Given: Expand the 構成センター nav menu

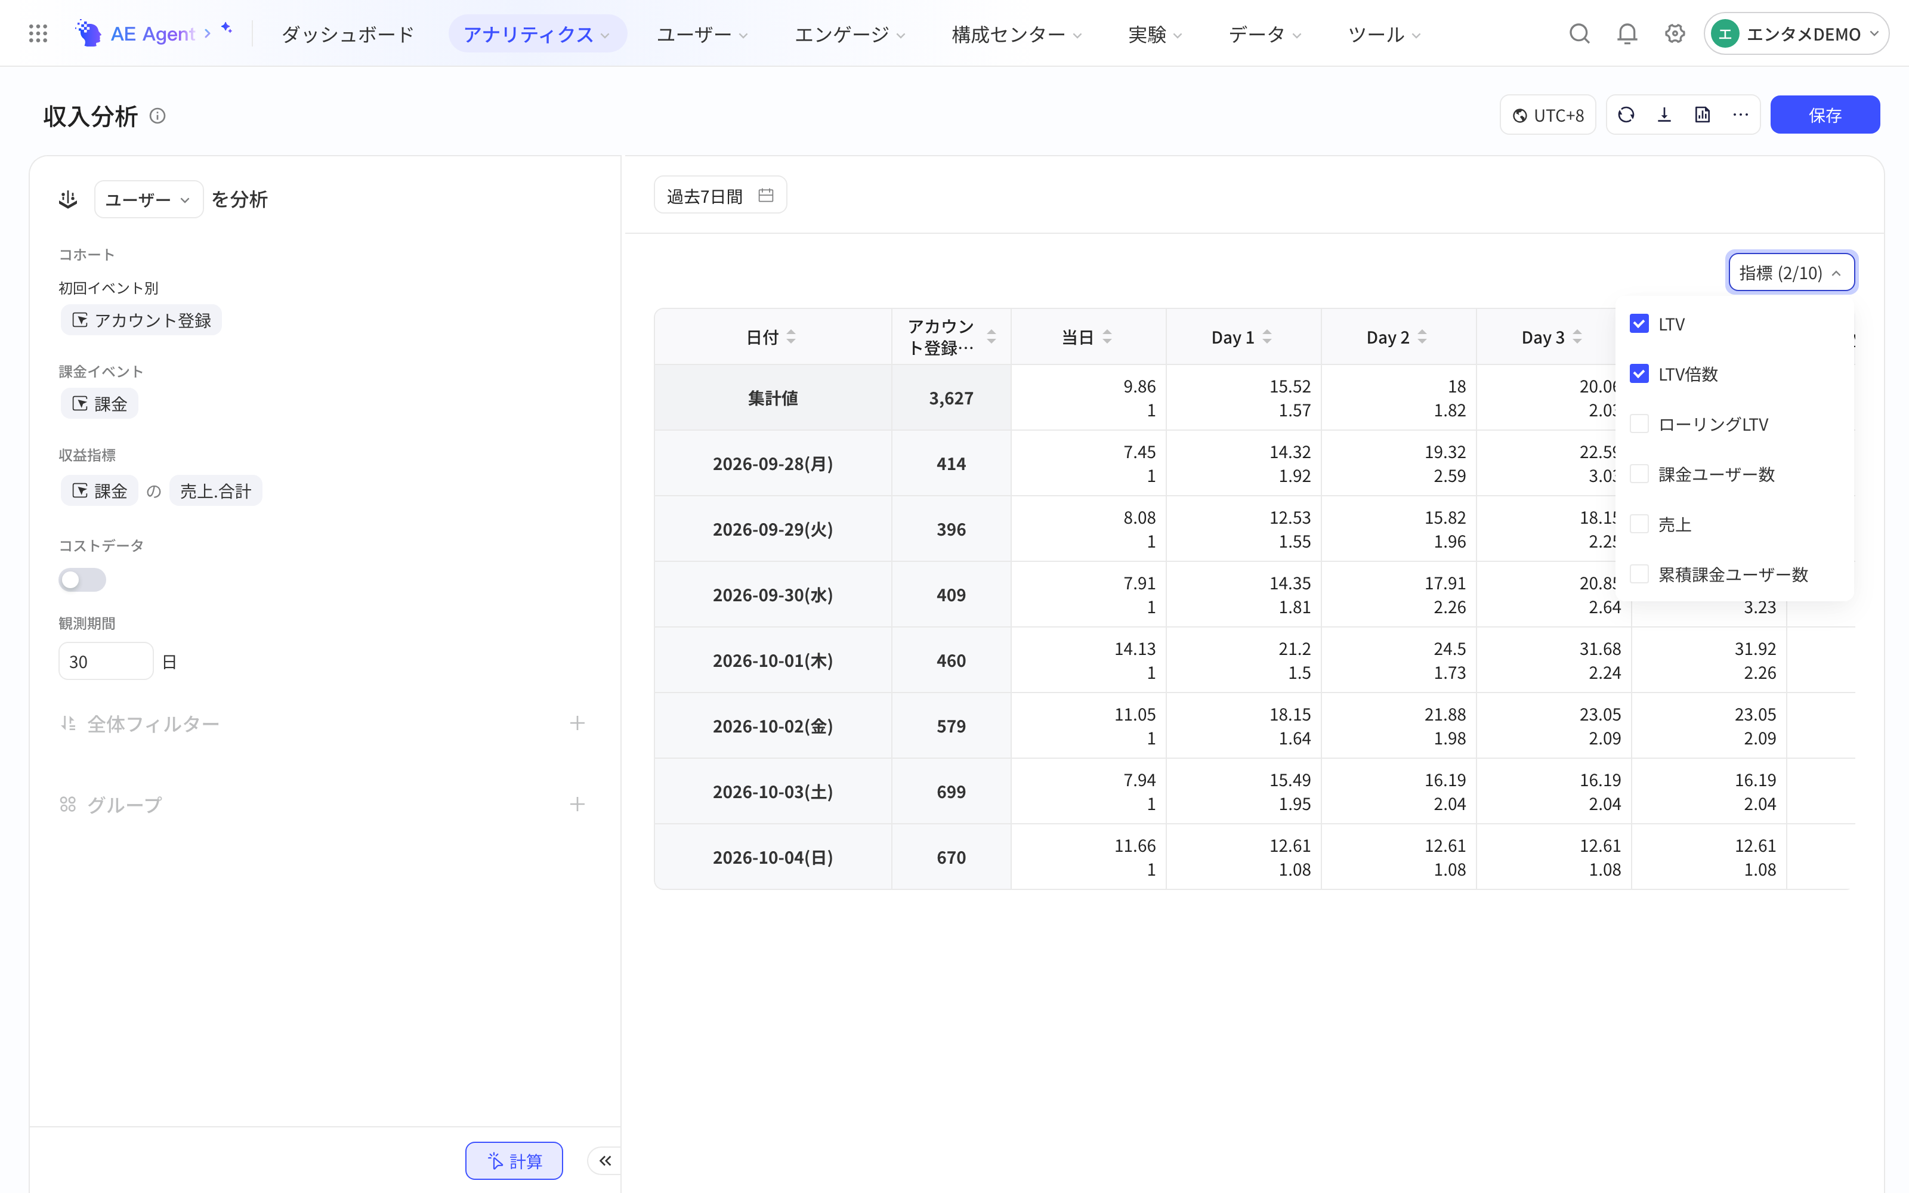Looking at the screenshot, I should tap(1016, 34).
